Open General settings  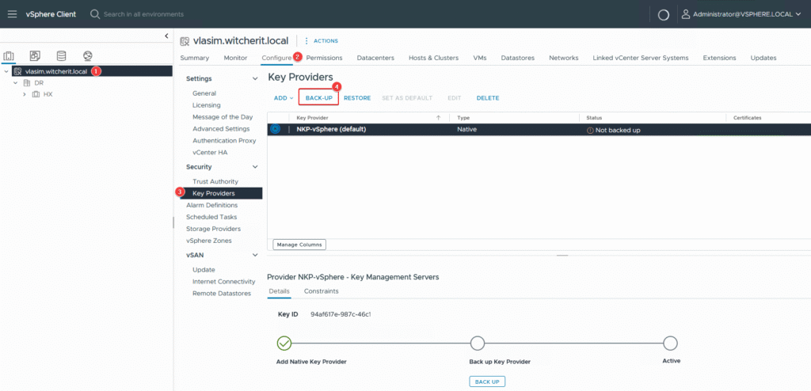coord(204,93)
